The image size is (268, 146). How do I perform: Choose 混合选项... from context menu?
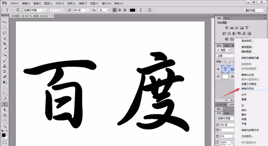click(x=247, y=41)
